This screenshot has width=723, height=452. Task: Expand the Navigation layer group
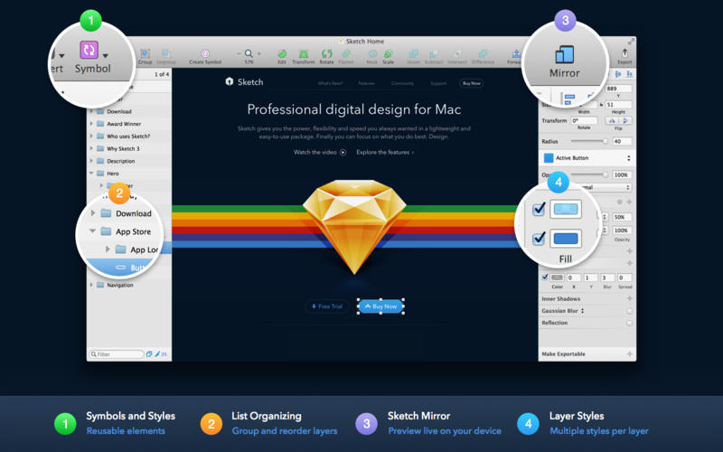[x=91, y=285]
